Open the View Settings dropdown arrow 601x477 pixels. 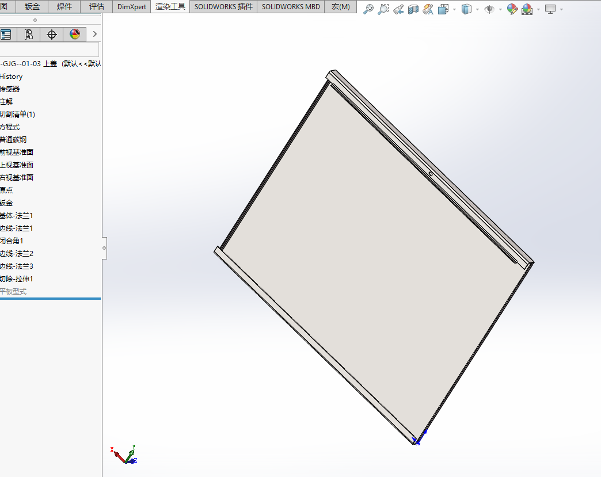point(561,9)
